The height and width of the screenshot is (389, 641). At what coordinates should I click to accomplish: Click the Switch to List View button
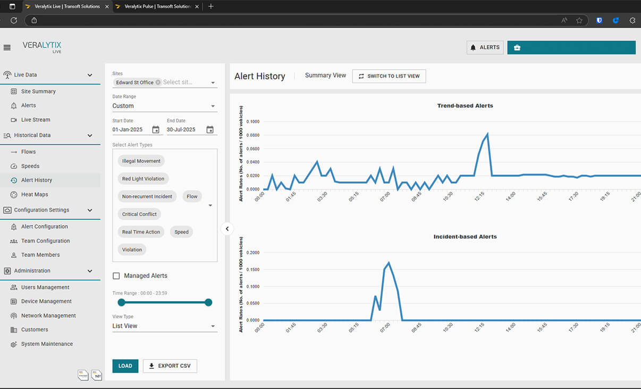click(389, 76)
